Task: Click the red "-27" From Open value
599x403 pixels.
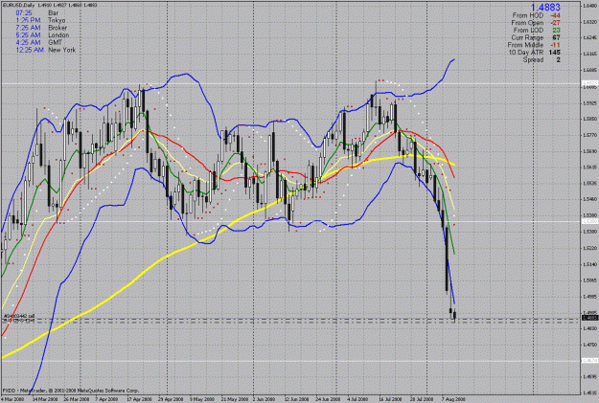Action: pos(555,23)
